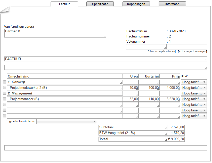Open BTW dropdown for 'Projectmedewerker 2 (B)' row
Image resolution: width=212 pixels, height=163 pixels.
[x=194, y=88]
